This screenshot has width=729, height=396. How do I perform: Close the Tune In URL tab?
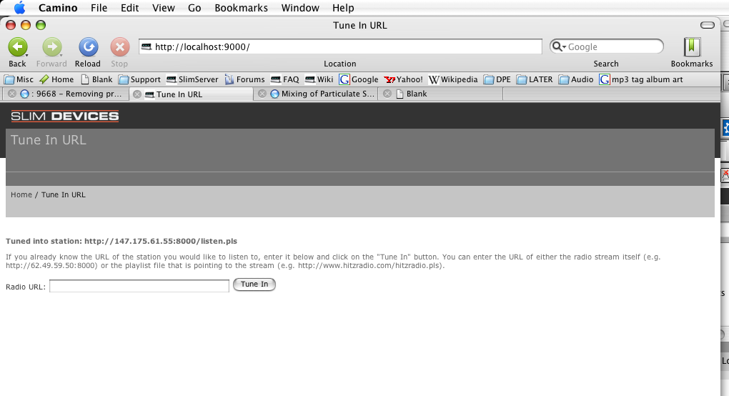[x=137, y=94]
